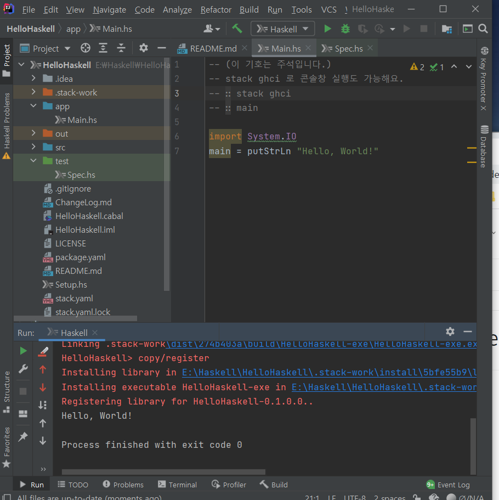Open the wrench settings in Run panel
Screen dimensions: 499x500
(x=23, y=369)
